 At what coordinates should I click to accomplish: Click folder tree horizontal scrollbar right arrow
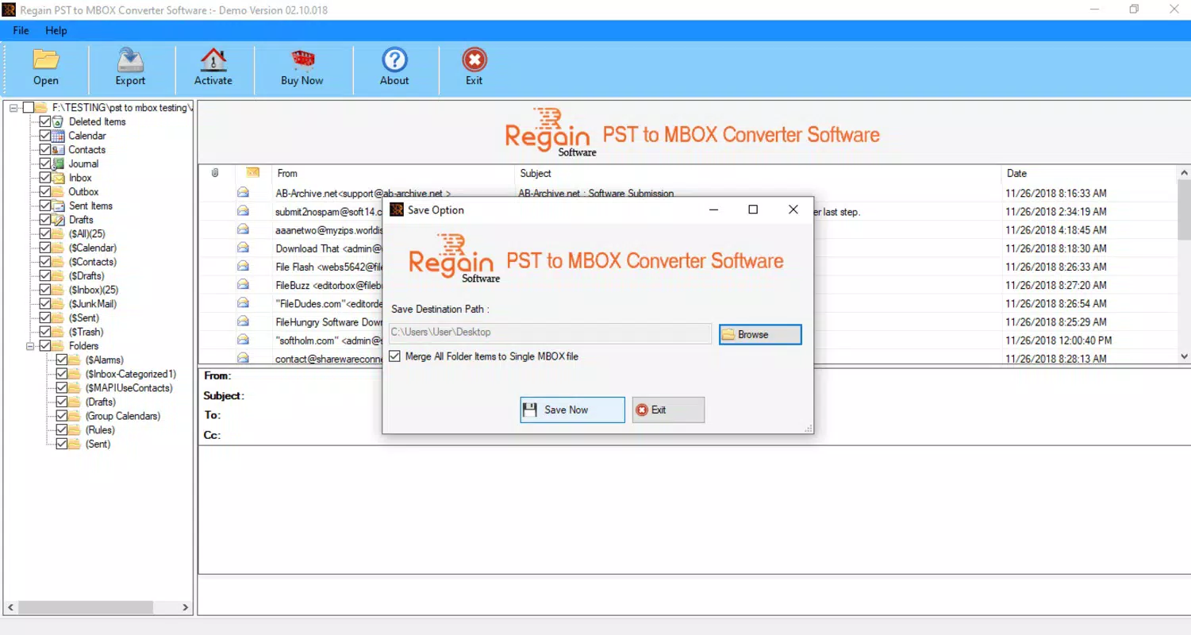186,607
